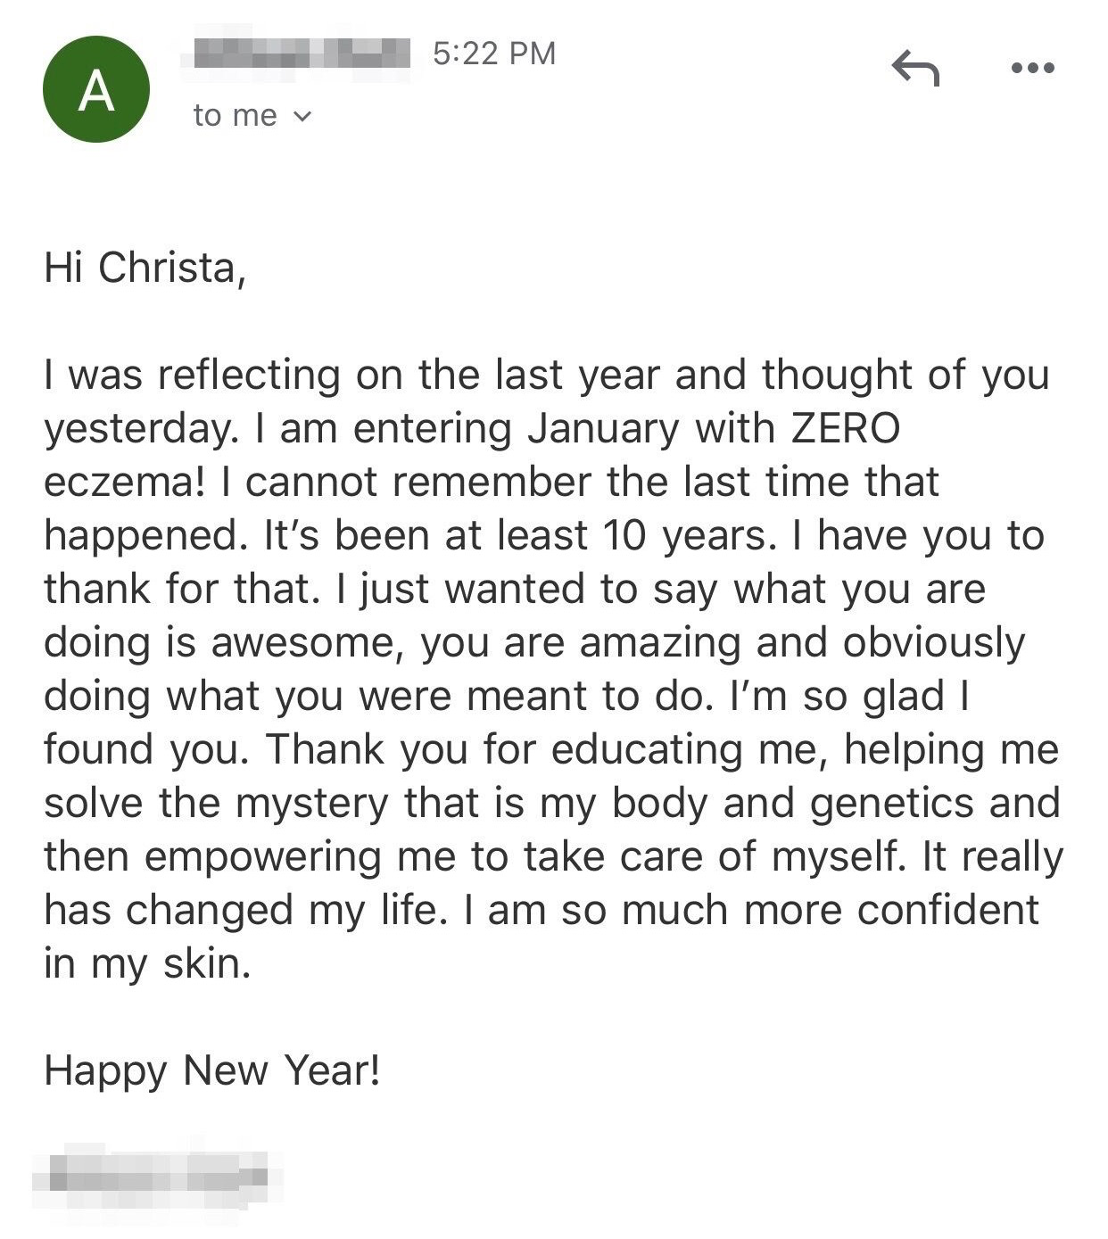Tap the 'to me' recipient label
Viewport: 1108px width, 1239px height.
point(235,115)
